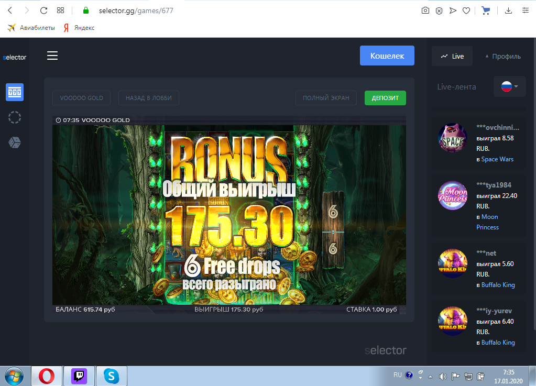Click ***net's Buffalo King thumbnail
Viewport: 536px width, 386px height.
(453, 263)
